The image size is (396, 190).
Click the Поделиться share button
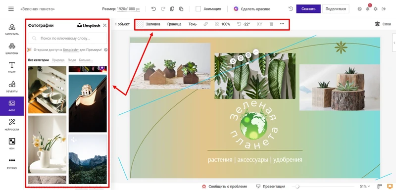pos(336,9)
